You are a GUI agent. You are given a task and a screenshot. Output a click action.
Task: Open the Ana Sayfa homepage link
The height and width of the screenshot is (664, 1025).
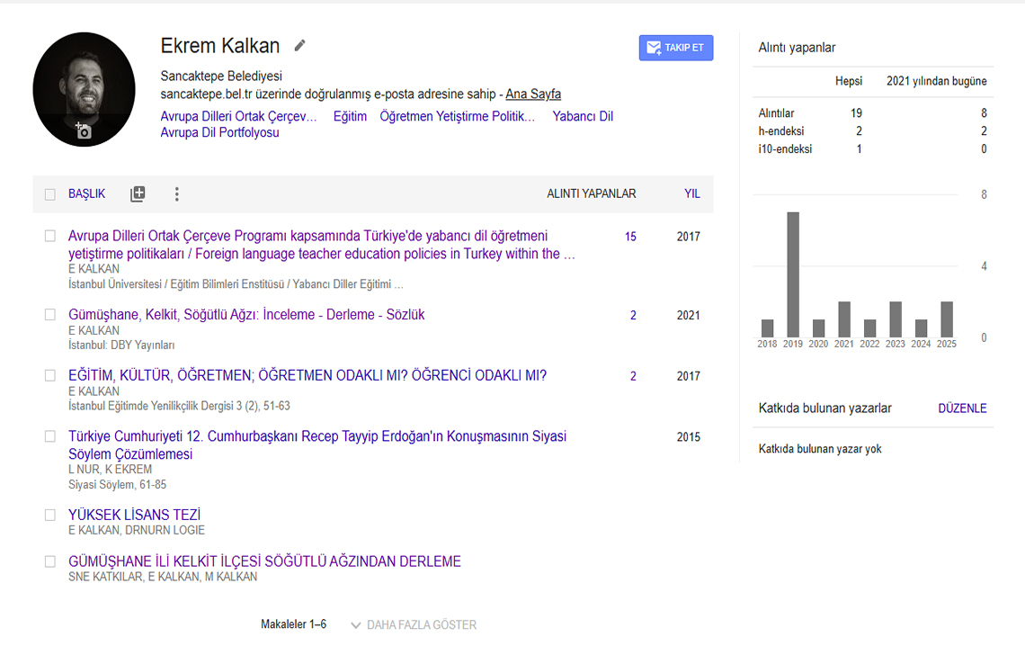click(533, 94)
